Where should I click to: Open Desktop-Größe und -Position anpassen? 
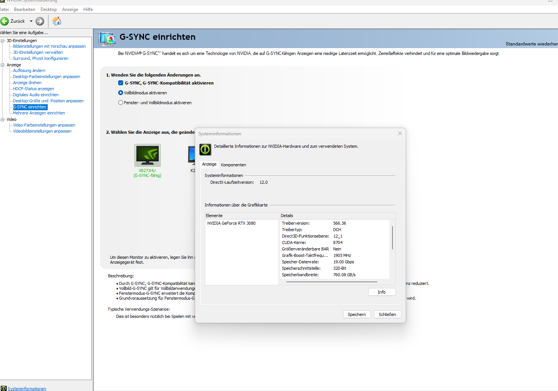(x=48, y=101)
